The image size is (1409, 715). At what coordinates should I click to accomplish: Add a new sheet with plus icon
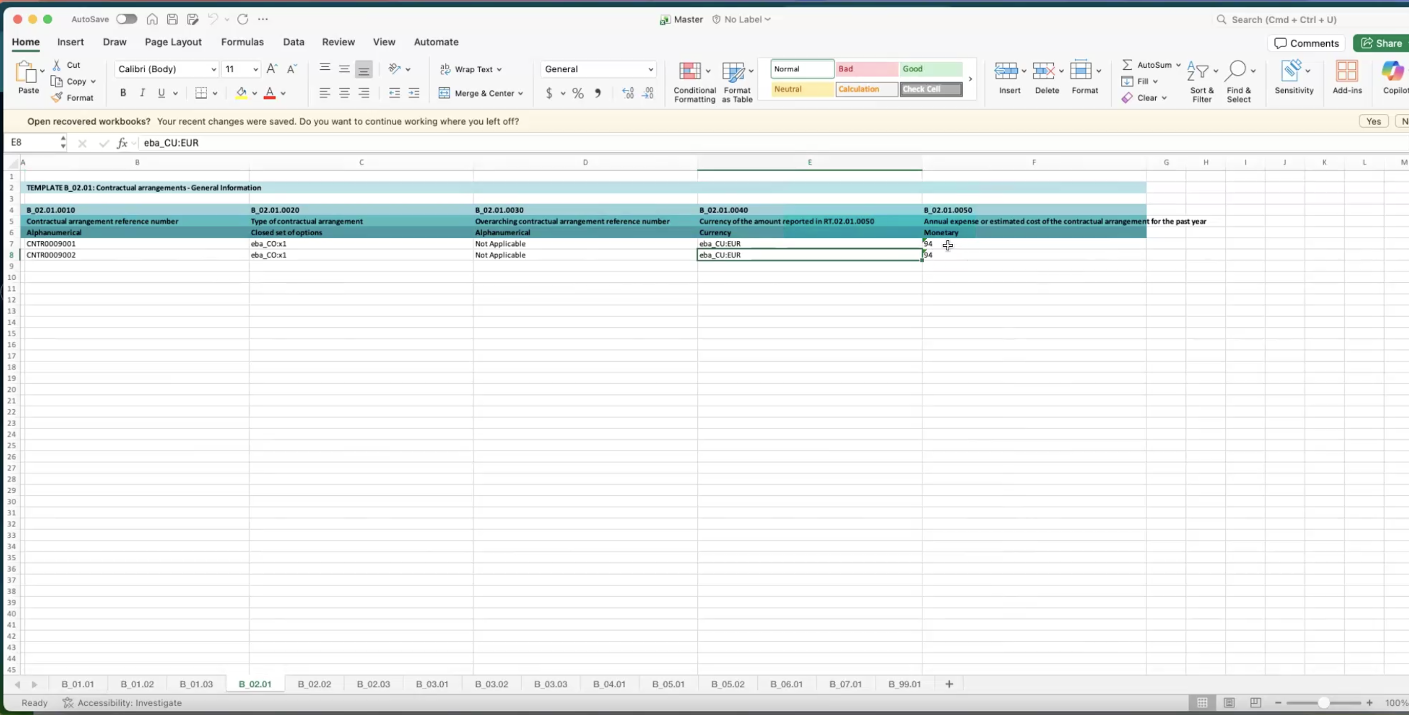coord(949,684)
